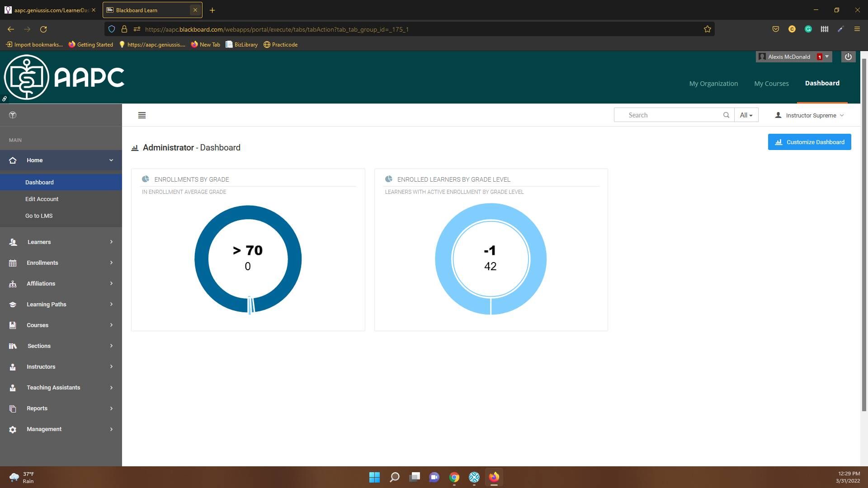The height and width of the screenshot is (488, 868).
Task: Click the Reports documents icon
Action: click(13, 408)
